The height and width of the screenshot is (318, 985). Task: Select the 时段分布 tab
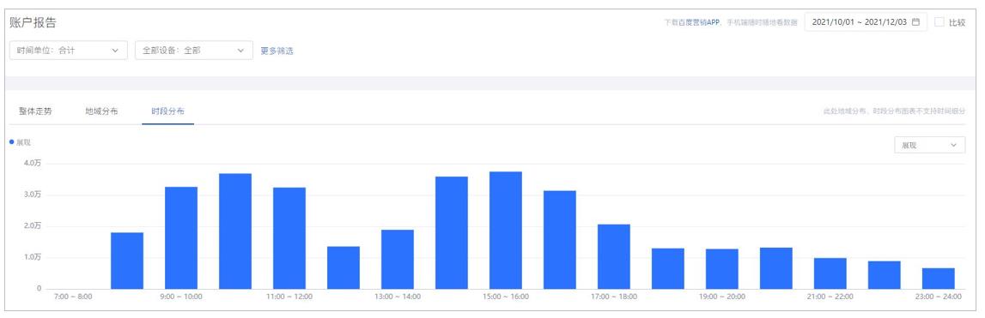167,111
